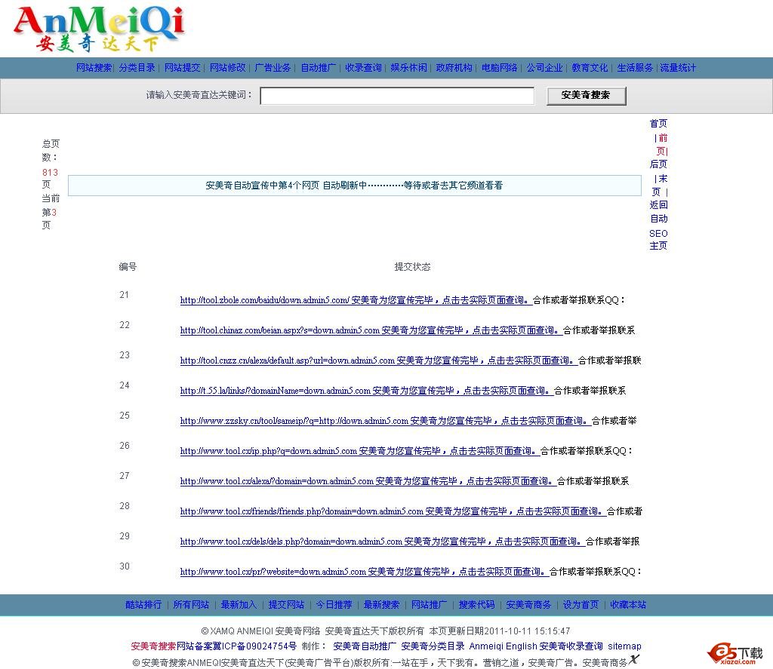Click the 提交状态 column header
The height and width of the screenshot is (669, 773).
click(412, 266)
